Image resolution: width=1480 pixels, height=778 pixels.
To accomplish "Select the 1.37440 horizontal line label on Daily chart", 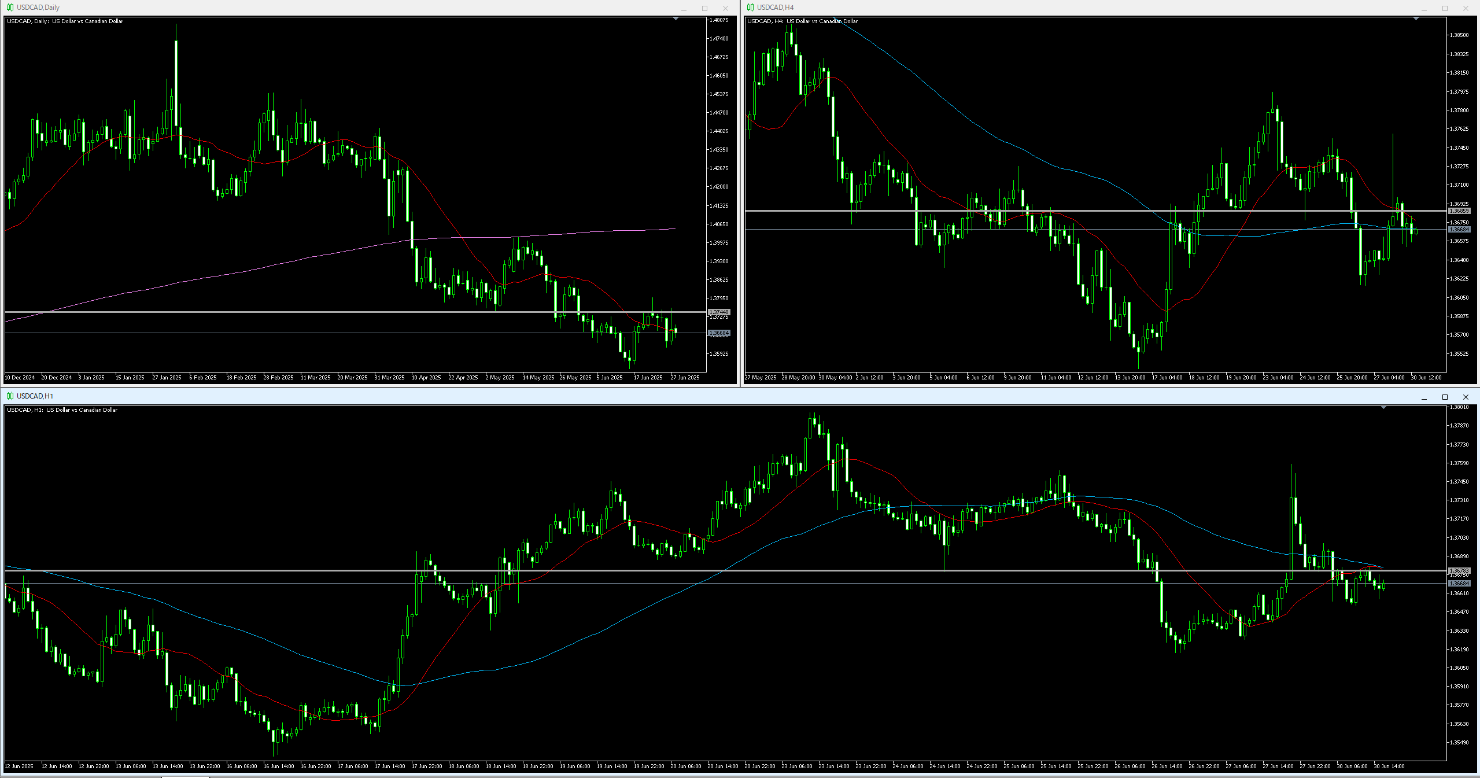I will coord(719,312).
